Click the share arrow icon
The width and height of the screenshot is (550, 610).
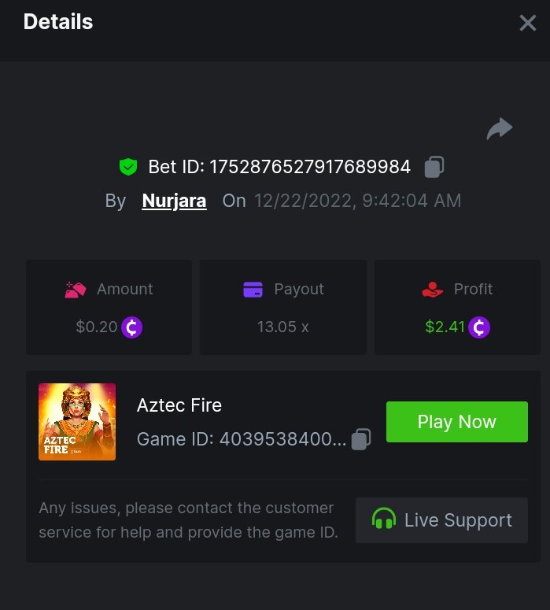tap(500, 129)
